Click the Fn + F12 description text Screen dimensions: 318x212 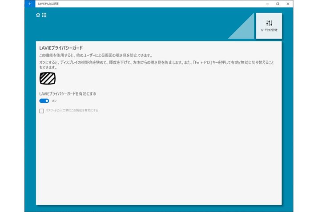tap(157, 65)
